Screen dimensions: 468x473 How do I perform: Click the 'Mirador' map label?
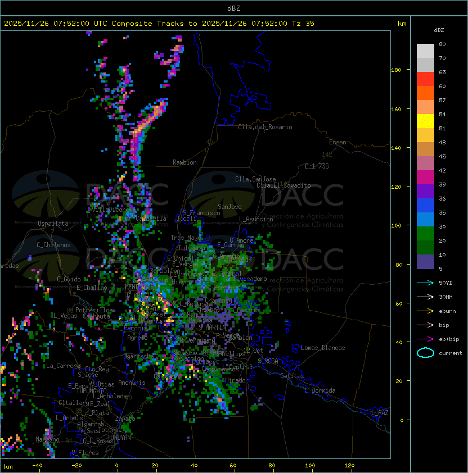coord(237,380)
